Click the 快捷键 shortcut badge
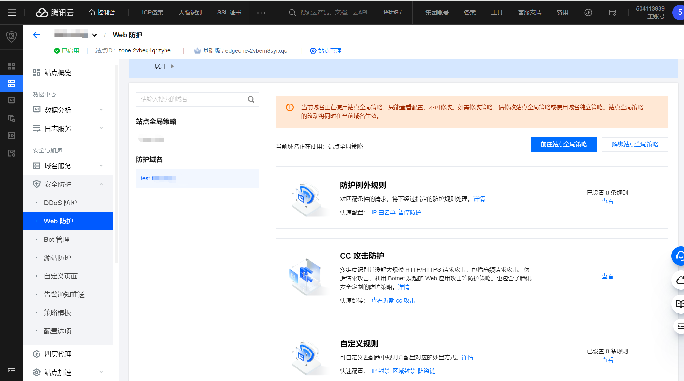Image resolution: width=684 pixels, height=381 pixels. pyautogui.click(x=392, y=12)
